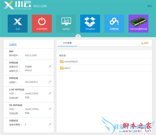The height and width of the screenshot is (135, 156).
Task: Open USB状态 settings wrench
Action: click(50, 124)
